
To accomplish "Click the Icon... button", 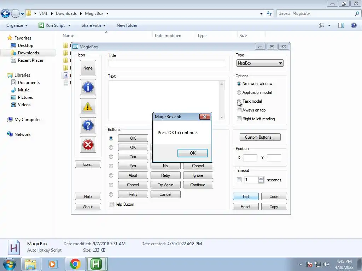I will (88, 164).
